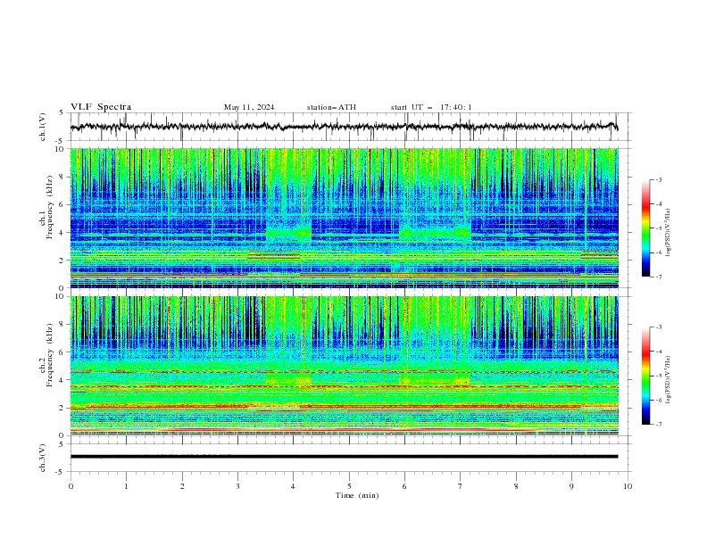Image resolution: width=707 pixels, height=546 pixels.
Task: Click the ch.3 flat voltage trace
Action: pyautogui.click(x=344, y=457)
